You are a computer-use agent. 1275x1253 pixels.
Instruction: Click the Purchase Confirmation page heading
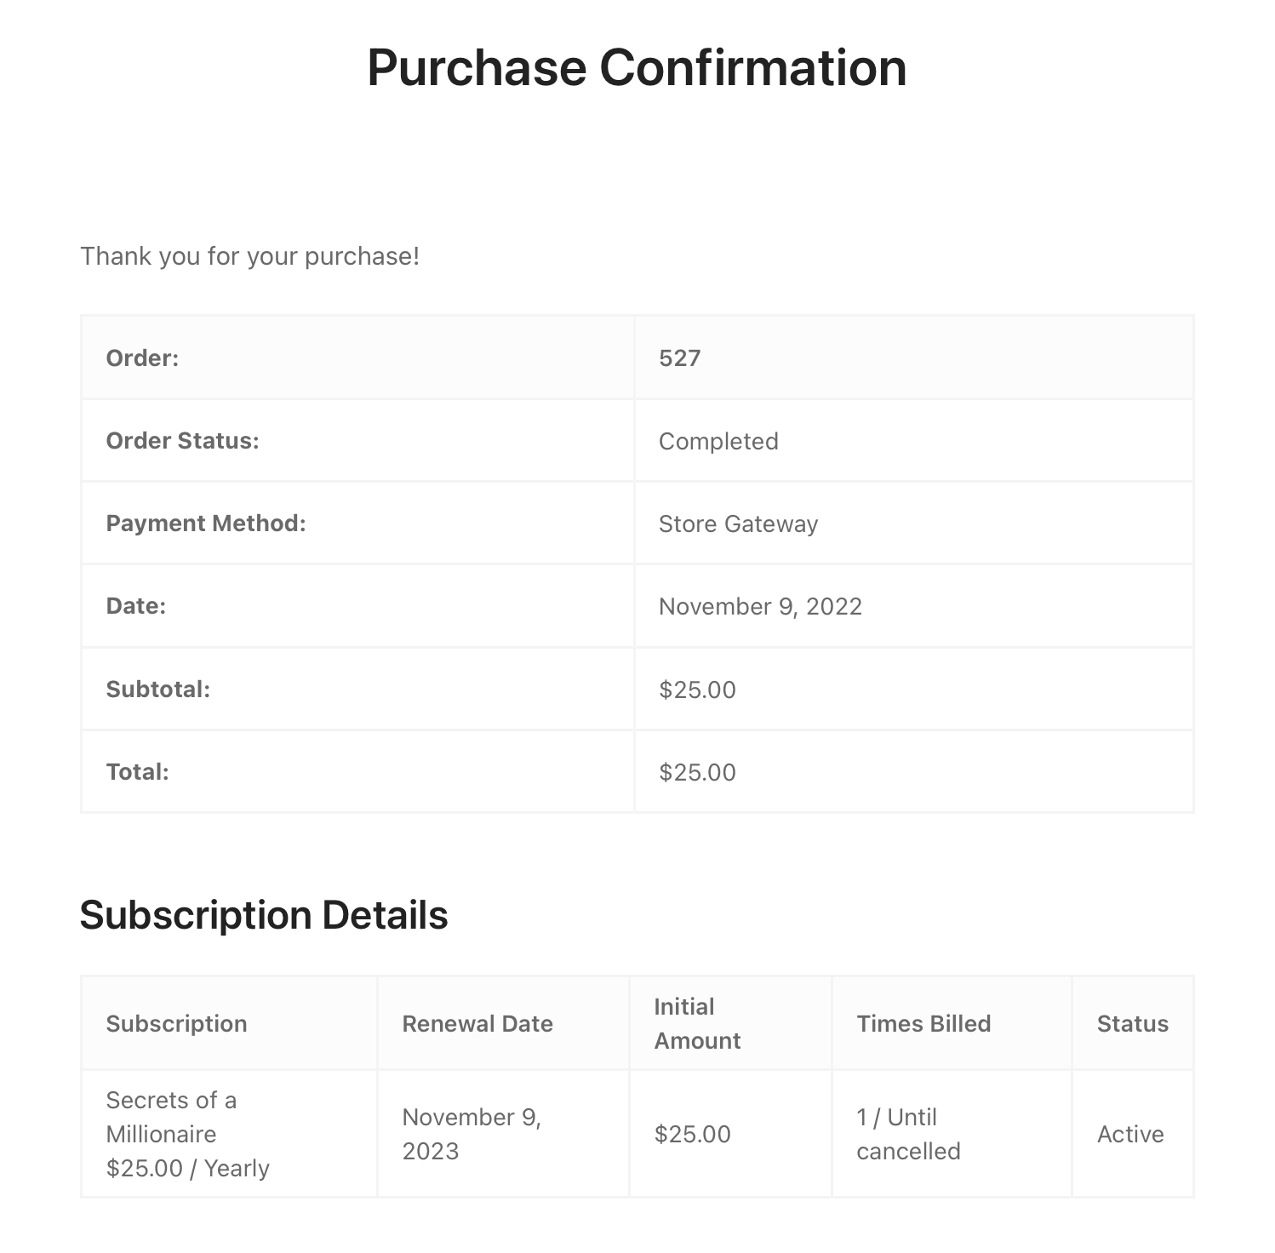tap(637, 68)
